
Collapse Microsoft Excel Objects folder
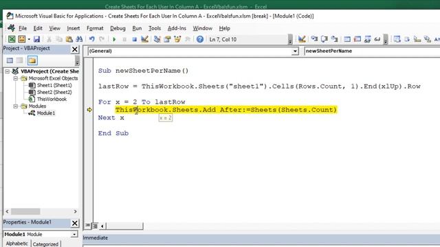pyautogui.click(x=16, y=78)
